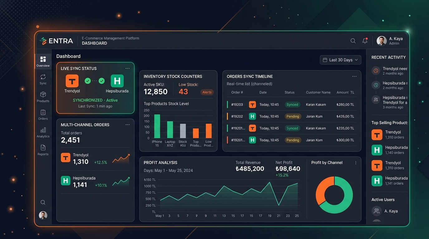Open the A. Kaya Admin profile

(x=390, y=41)
